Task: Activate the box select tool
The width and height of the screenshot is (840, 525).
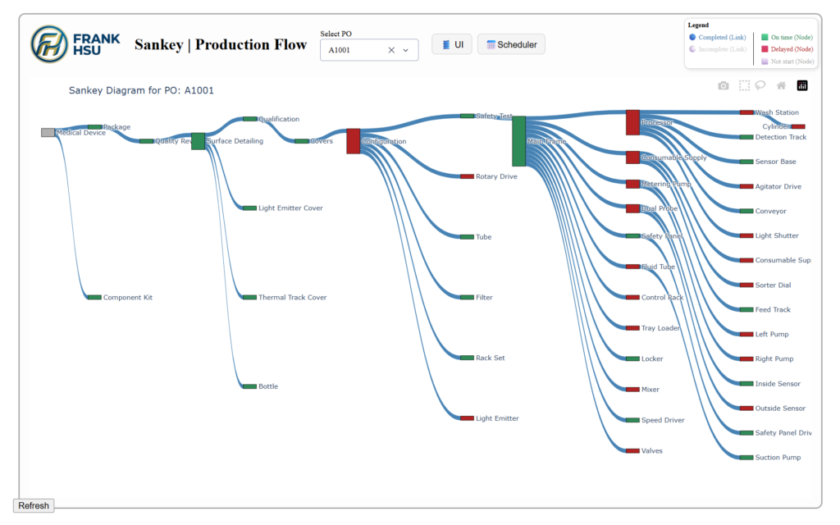Action: tap(744, 85)
